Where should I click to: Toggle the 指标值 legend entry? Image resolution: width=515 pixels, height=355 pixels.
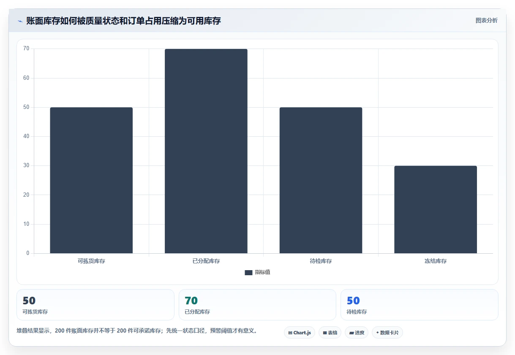(257, 272)
